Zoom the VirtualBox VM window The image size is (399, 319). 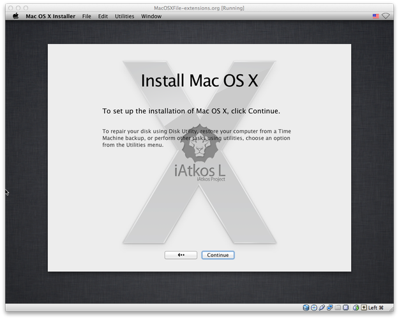coord(26,8)
